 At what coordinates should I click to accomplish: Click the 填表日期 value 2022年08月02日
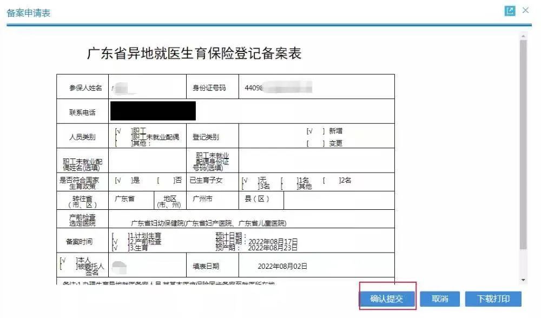pos(282,266)
